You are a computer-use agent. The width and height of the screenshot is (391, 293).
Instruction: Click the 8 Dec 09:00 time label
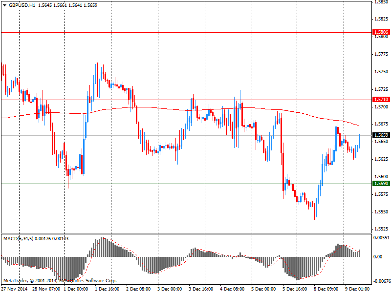point(326,289)
